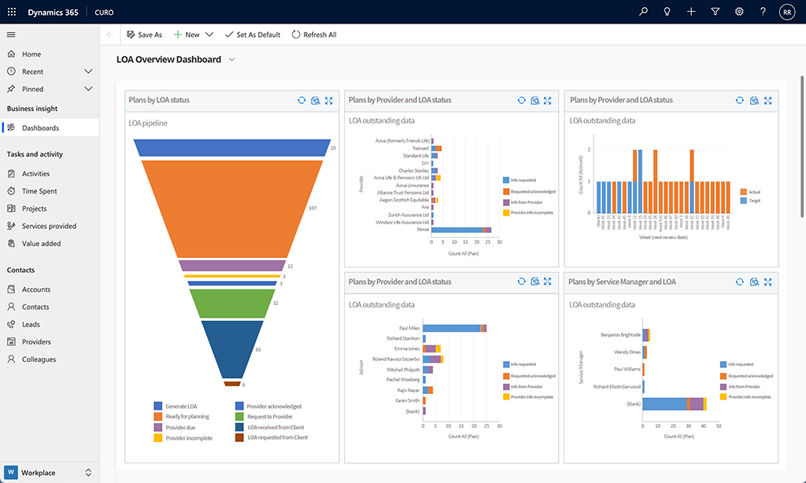Open Accounts in the sidebar

point(50,289)
